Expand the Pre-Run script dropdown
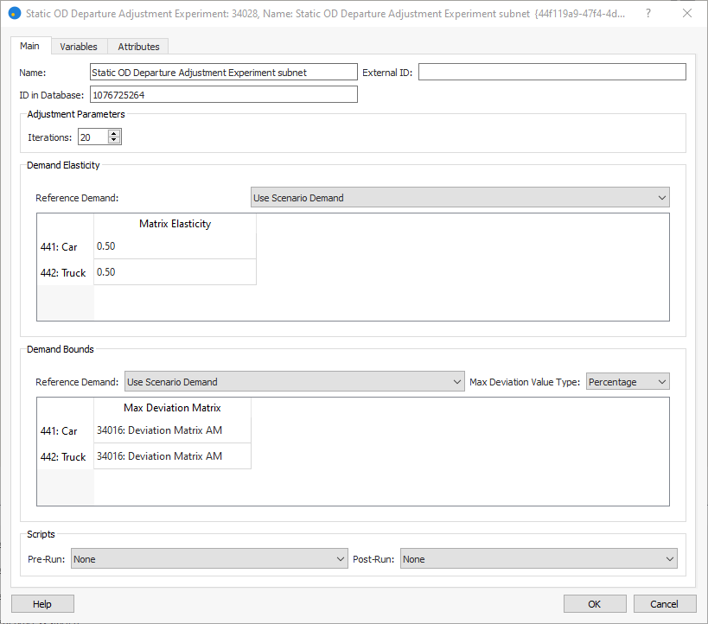708x624 pixels. point(209,559)
